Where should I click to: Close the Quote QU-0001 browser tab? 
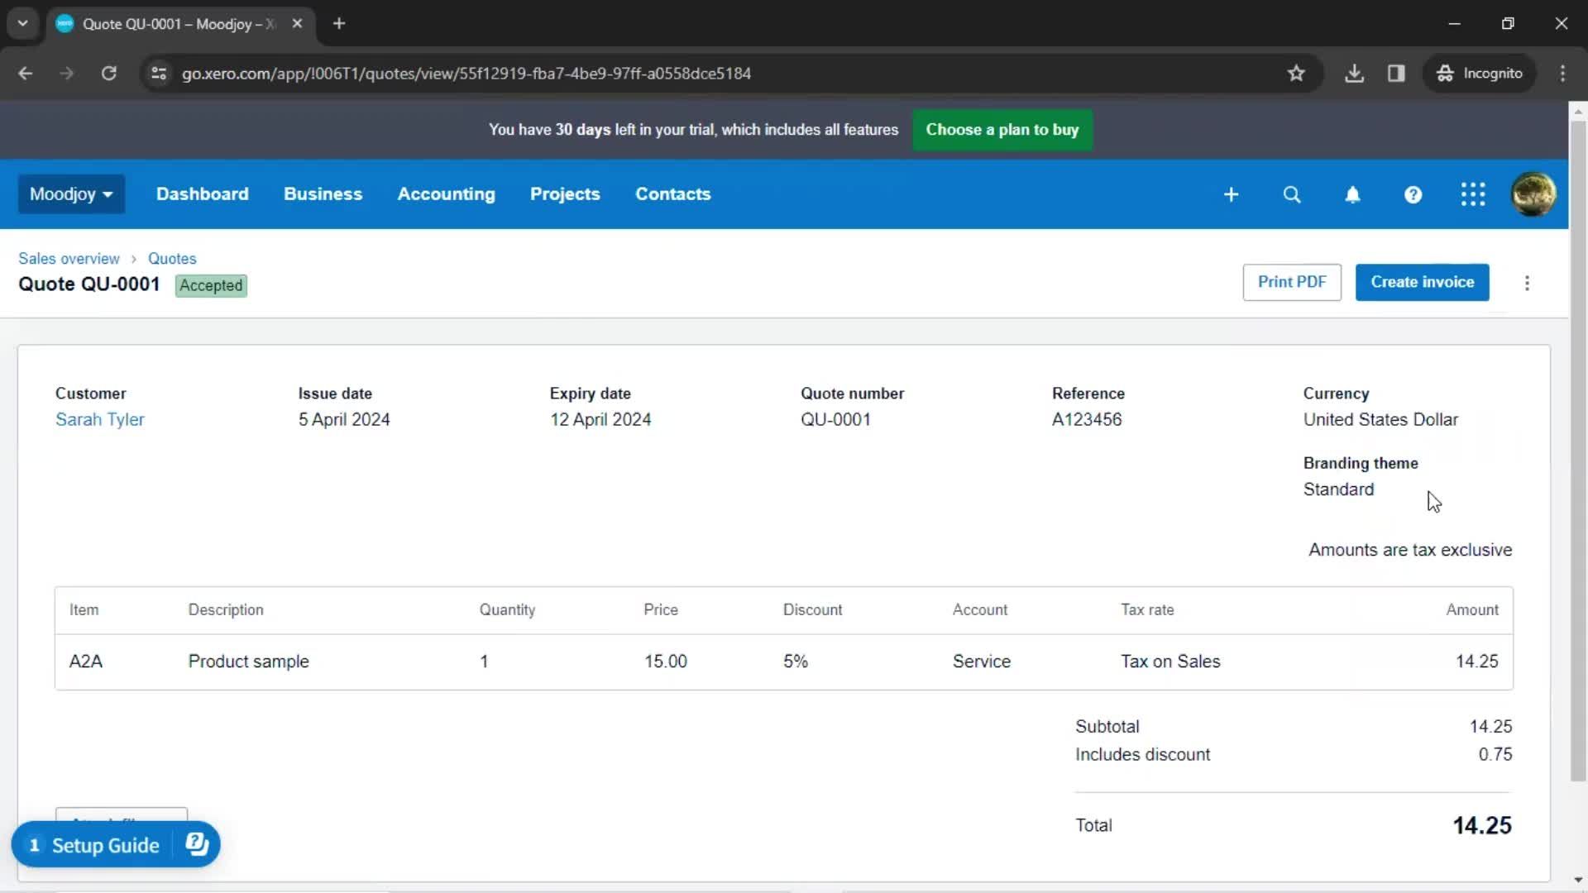pyautogui.click(x=297, y=24)
